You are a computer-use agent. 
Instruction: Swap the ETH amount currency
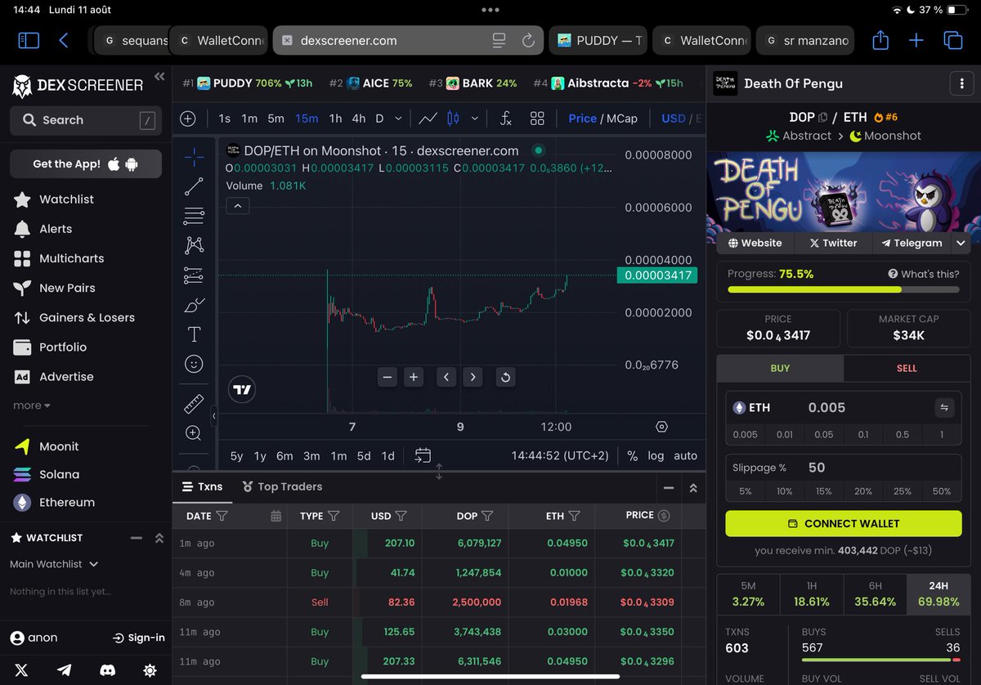pyautogui.click(x=944, y=408)
